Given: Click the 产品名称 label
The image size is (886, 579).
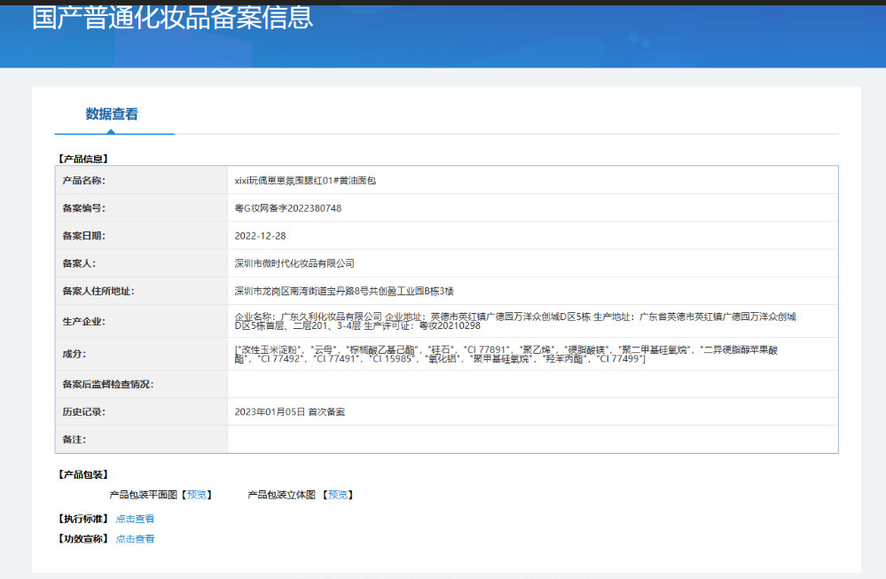Looking at the screenshot, I should [x=83, y=181].
